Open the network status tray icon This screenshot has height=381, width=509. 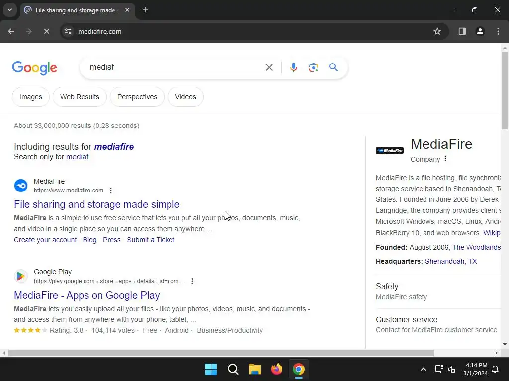point(439,369)
